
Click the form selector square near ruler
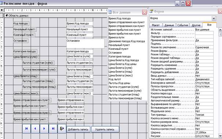(x=2, y=10)
